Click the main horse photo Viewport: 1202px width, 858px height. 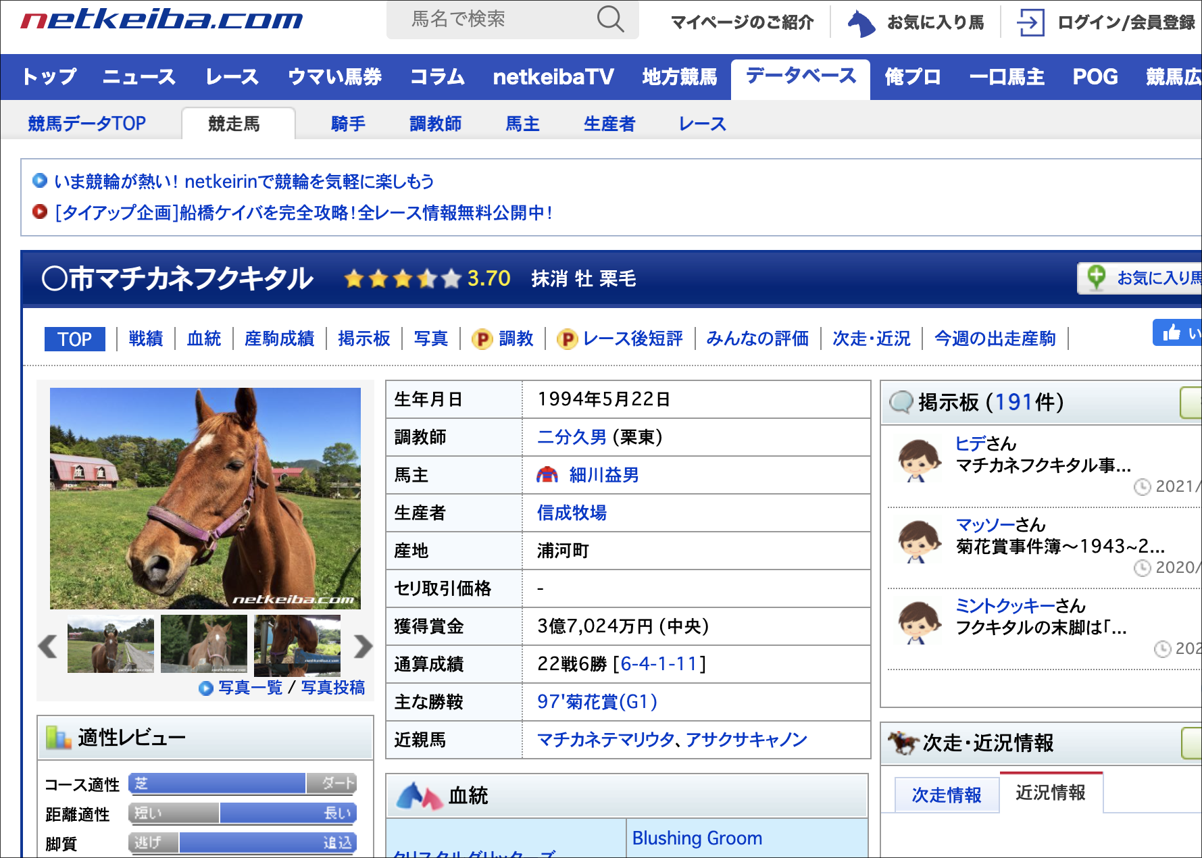click(x=205, y=498)
